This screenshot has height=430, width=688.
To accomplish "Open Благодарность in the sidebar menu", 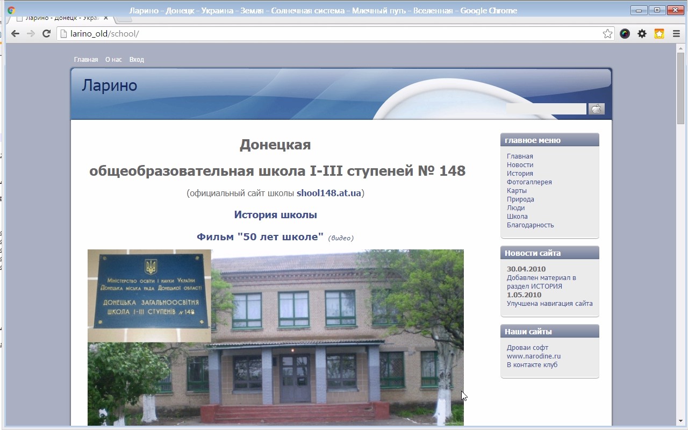I will (530, 225).
